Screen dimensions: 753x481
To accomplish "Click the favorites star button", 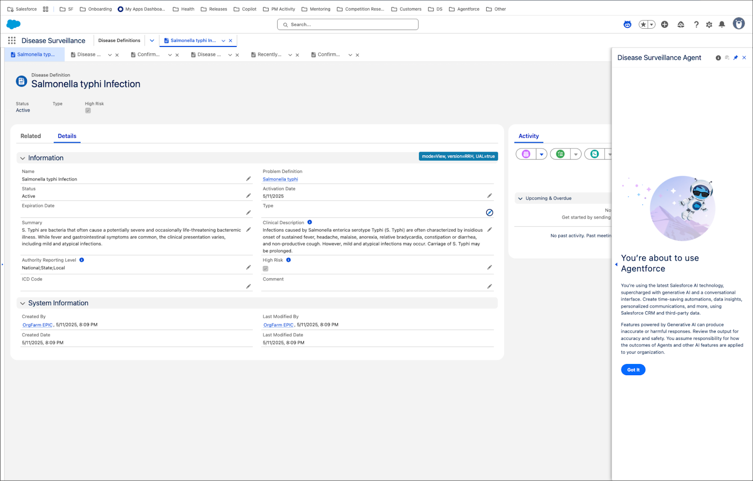I will (643, 24).
